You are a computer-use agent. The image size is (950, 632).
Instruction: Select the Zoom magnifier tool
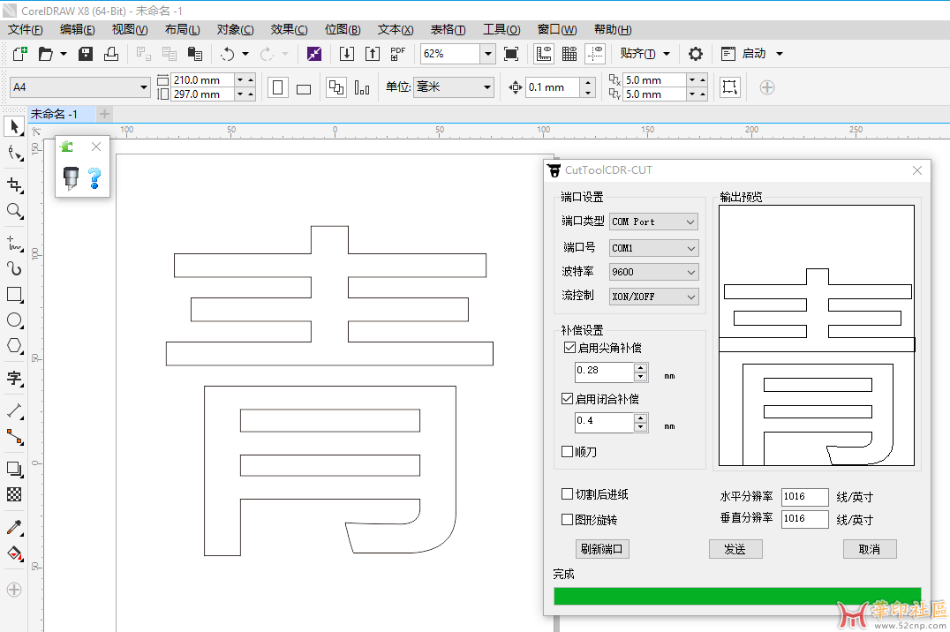[x=14, y=211]
